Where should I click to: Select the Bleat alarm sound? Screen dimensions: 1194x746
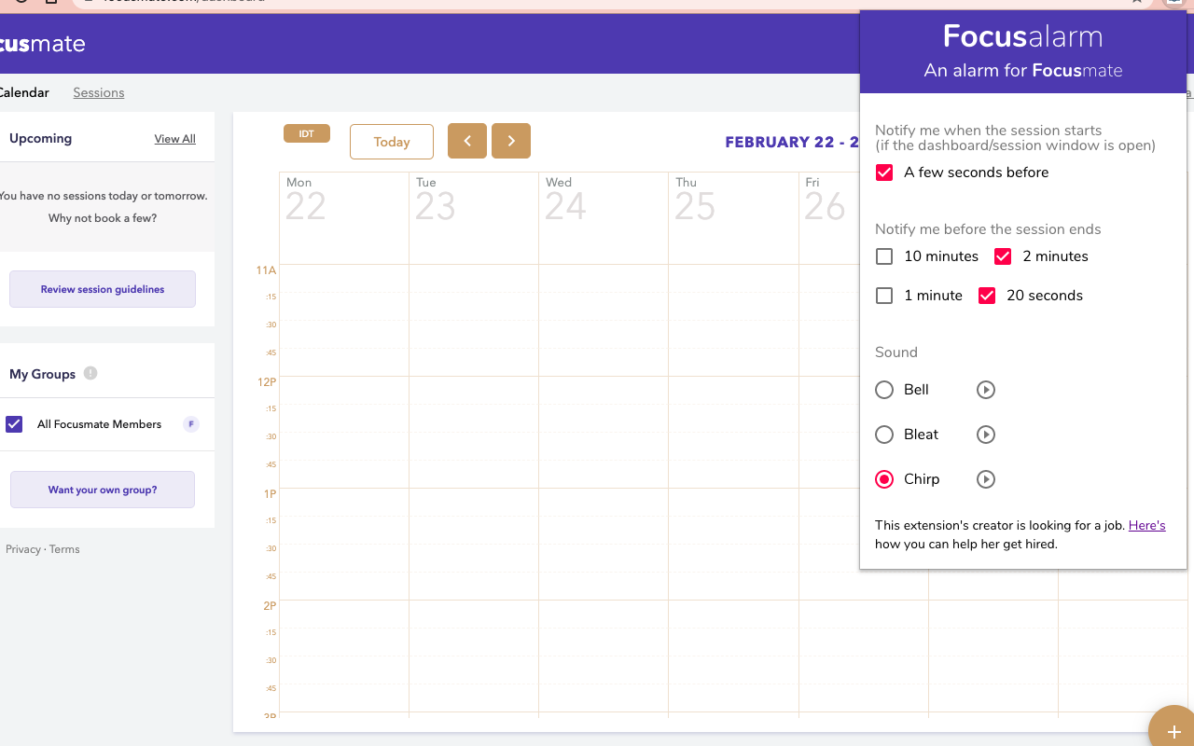click(883, 435)
